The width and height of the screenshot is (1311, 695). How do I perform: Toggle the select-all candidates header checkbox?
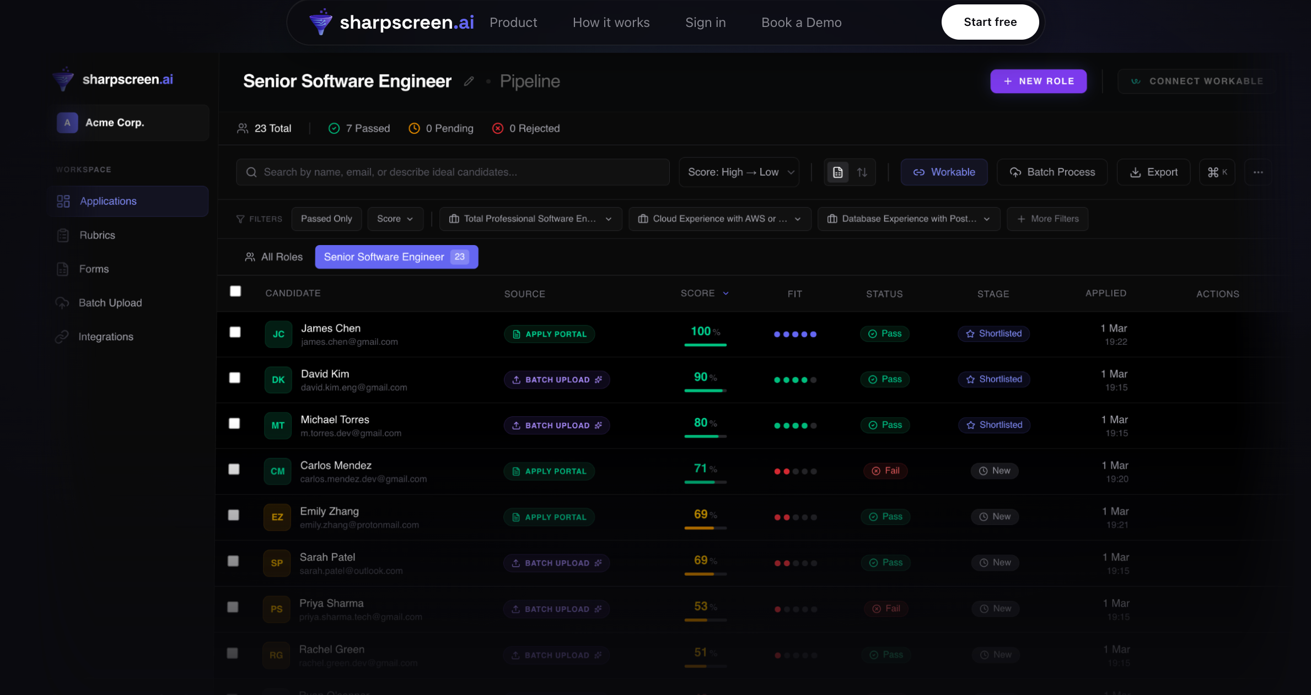235,291
